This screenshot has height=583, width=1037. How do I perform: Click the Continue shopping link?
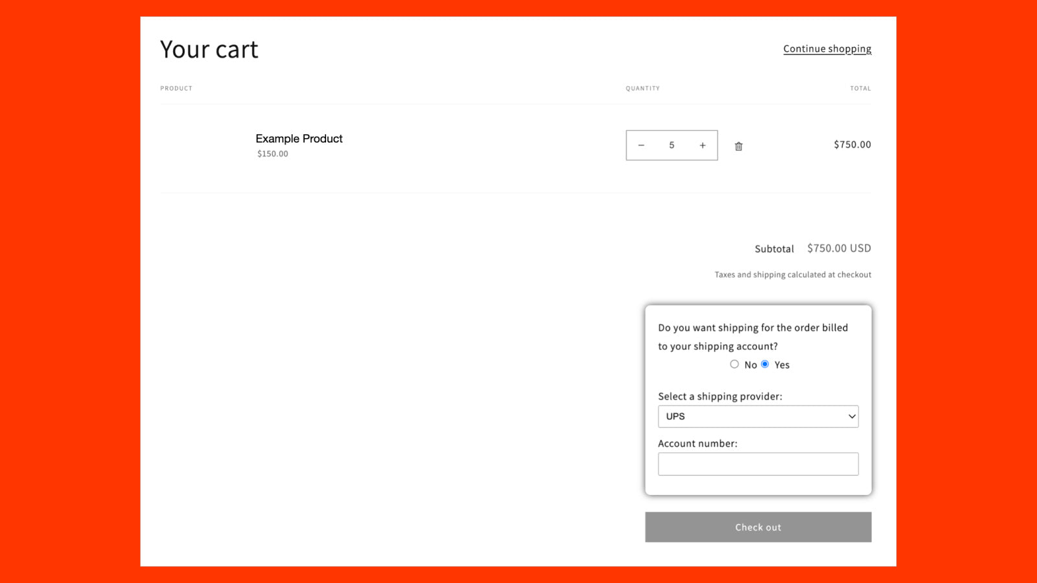(x=827, y=49)
